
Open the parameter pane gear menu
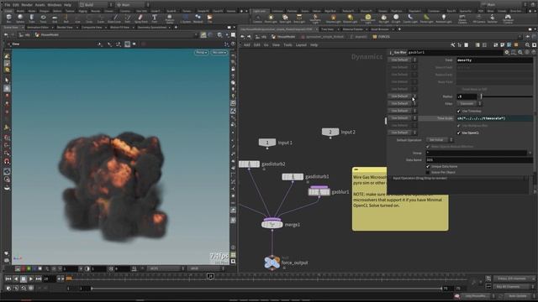click(x=507, y=52)
